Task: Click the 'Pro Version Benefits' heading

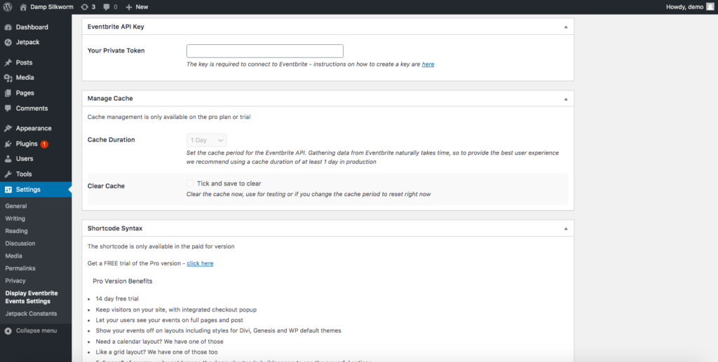Action: pos(123,281)
